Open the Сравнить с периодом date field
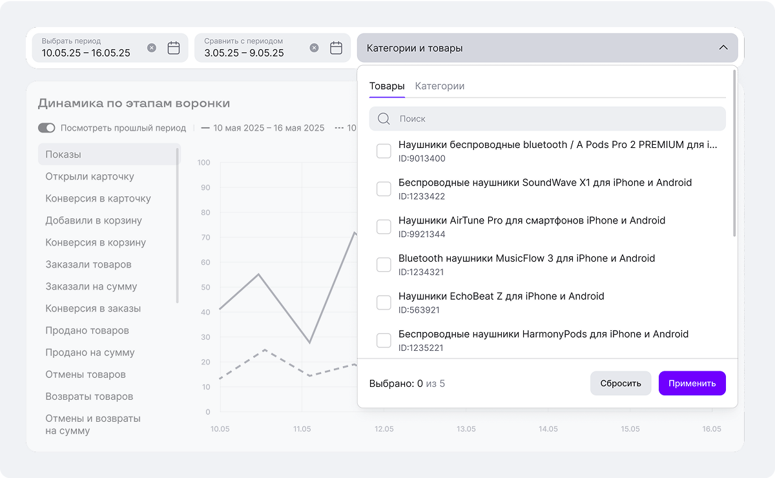 coord(273,48)
